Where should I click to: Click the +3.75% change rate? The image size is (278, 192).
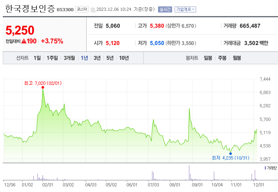[x=52, y=41]
